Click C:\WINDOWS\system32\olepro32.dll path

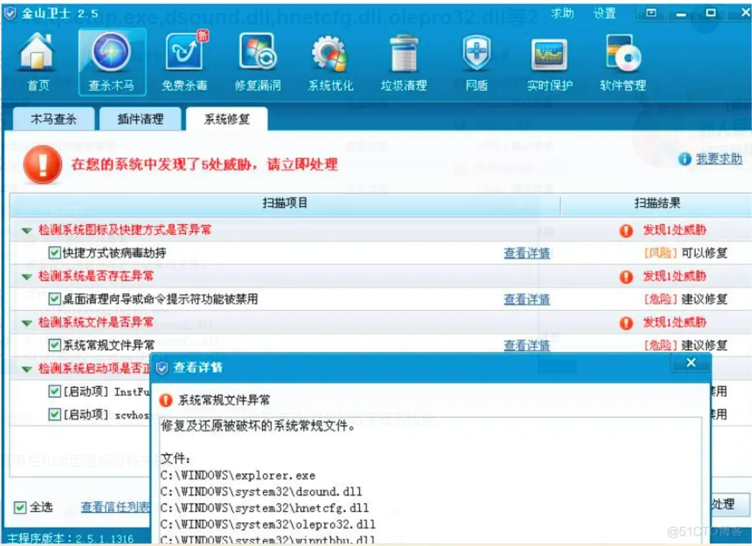268,524
